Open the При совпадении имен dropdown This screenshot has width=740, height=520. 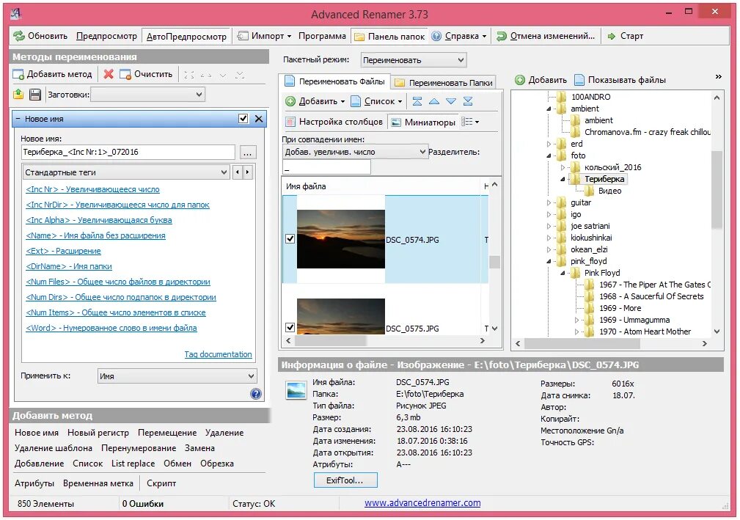(355, 152)
